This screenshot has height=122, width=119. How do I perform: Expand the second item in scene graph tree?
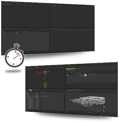(x=27, y=94)
